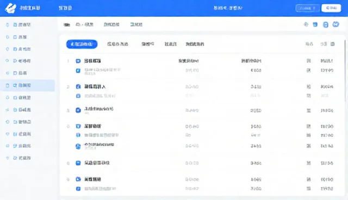The width and height of the screenshot is (348, 200).
Task: Open the last sidebar menu item
Action: [22, 158]
